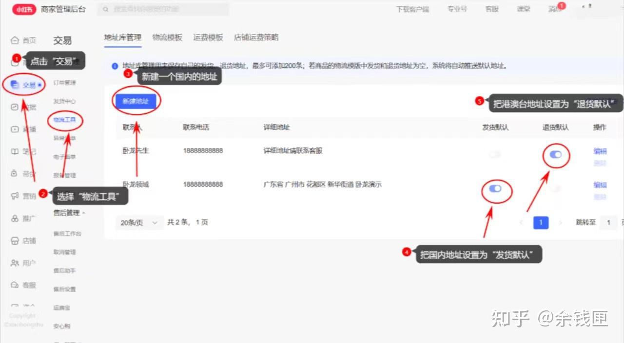Enable 发货默认 for 卧龙先生

(x=495, y=155)
